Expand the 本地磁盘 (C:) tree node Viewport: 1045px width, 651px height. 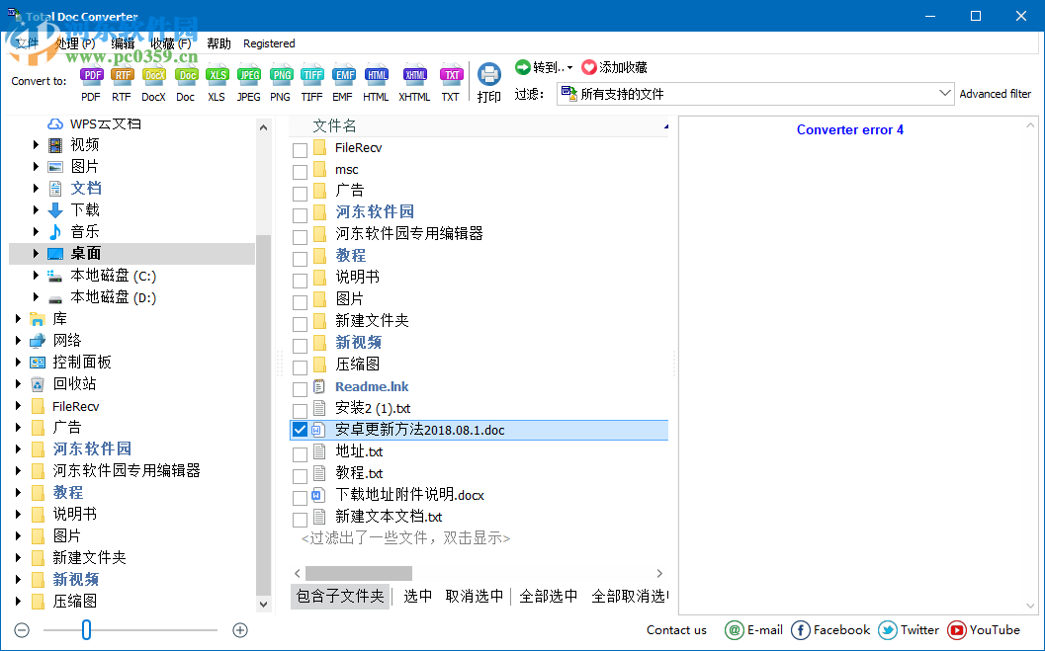pyautogui.click(x=36, y=275)
